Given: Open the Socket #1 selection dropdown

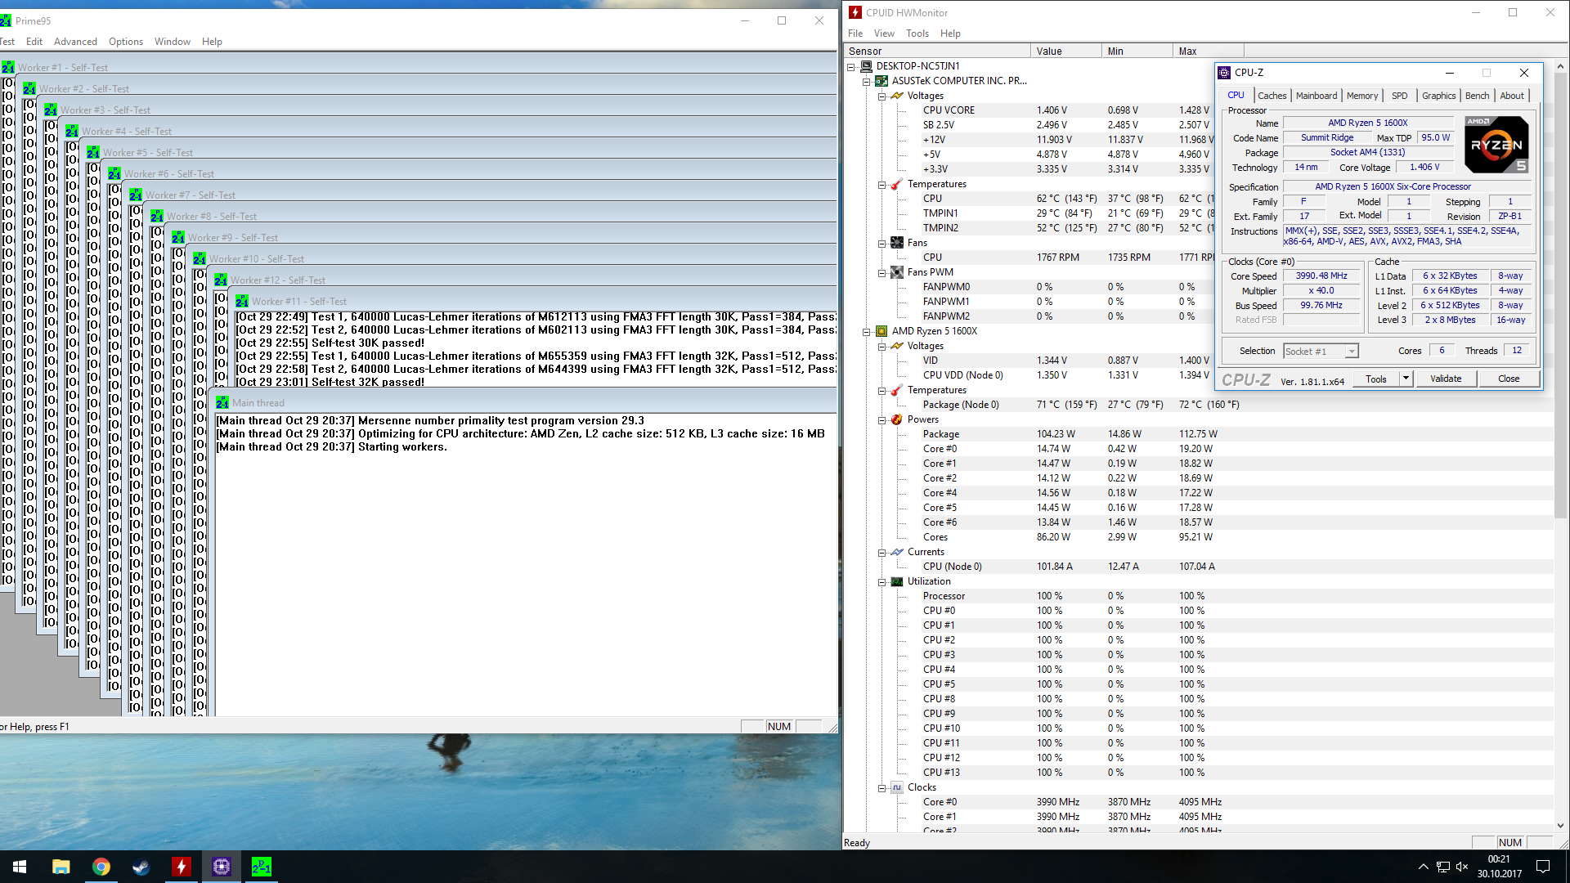Looking at the screenshot, I should [x=1352, y=352].
